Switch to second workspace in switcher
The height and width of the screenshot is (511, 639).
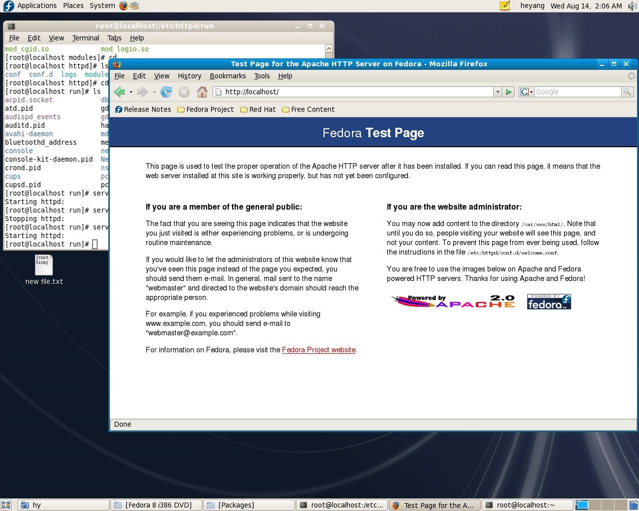(595, 505)
